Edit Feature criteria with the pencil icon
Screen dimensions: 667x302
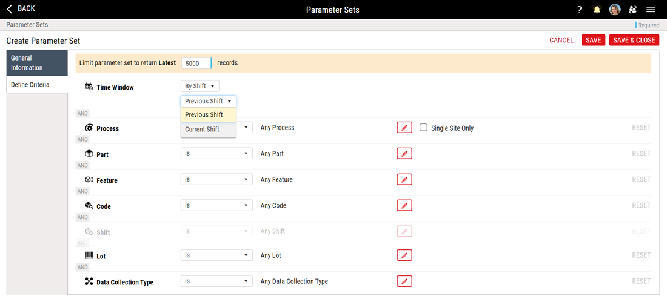click(404, 179)
